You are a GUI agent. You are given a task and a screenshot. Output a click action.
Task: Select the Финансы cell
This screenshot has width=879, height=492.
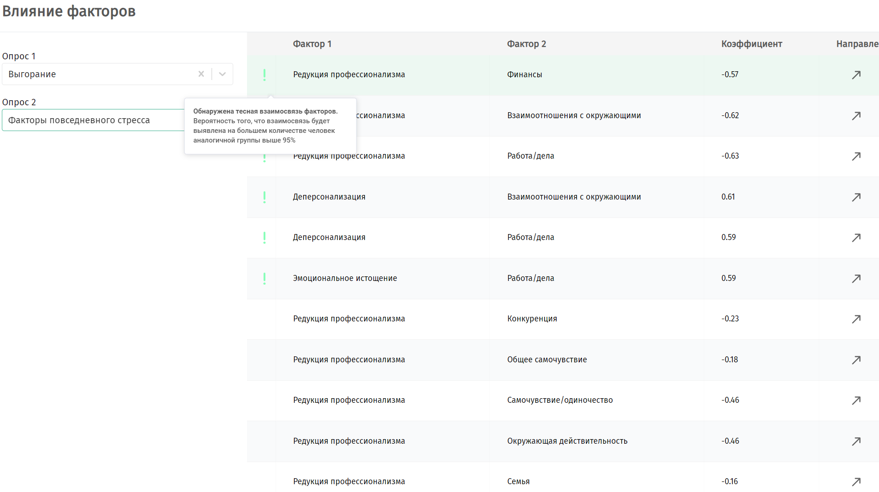[524, 74]
